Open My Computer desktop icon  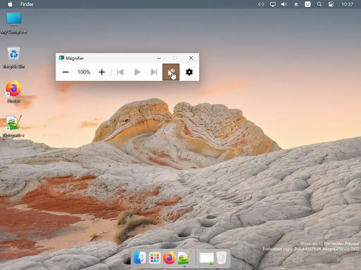[14, 24]
